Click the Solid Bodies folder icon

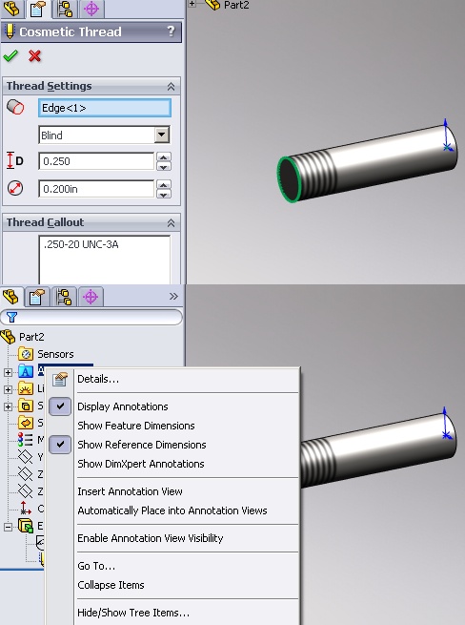26,406
